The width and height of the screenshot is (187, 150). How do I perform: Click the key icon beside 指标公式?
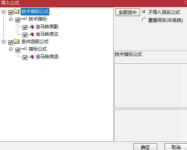tap(24, 49)
